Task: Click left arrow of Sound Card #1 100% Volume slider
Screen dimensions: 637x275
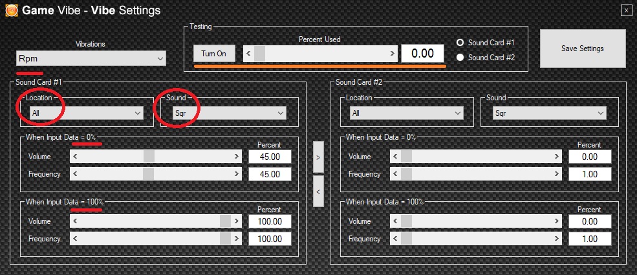Action: click(75, 221)
